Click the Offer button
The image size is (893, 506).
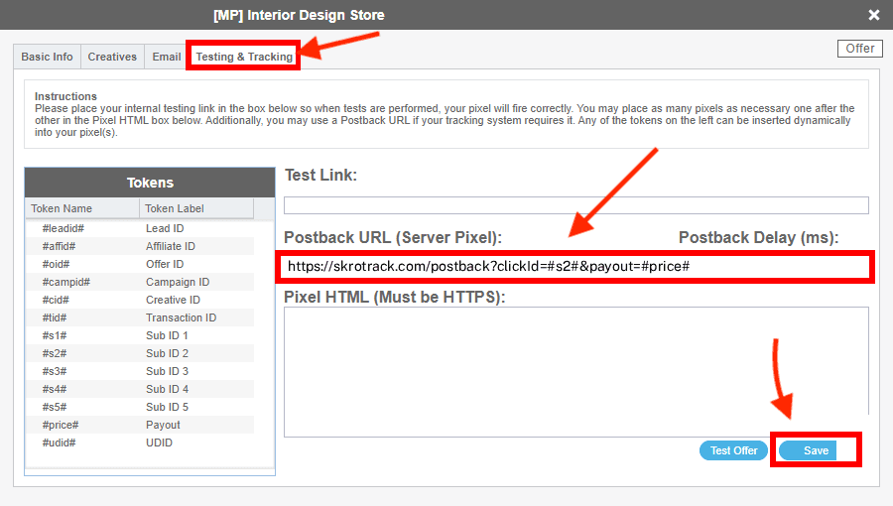859,49
